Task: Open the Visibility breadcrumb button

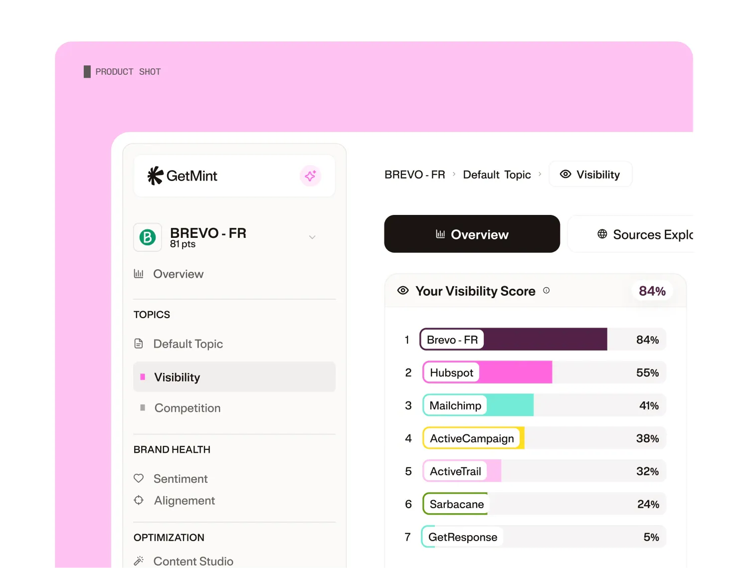Action: [590, 174]
